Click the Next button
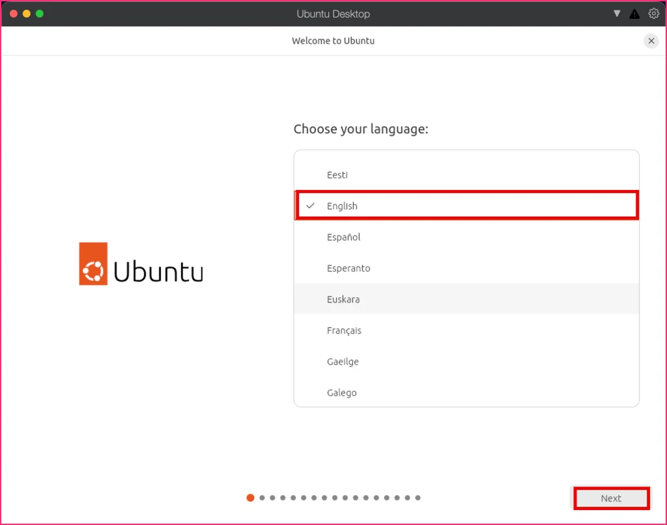The width and height of the screenshot is (667, 525). coord(611,498)
